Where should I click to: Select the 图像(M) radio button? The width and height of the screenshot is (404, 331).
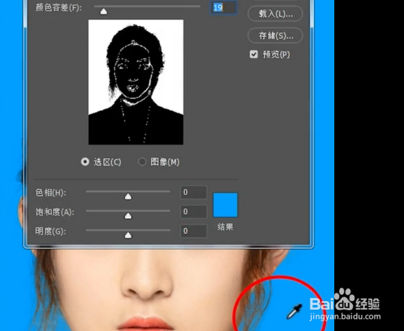[x=142, y=162]
